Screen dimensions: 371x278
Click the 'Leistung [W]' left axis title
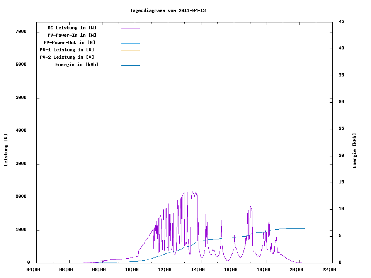6,150
